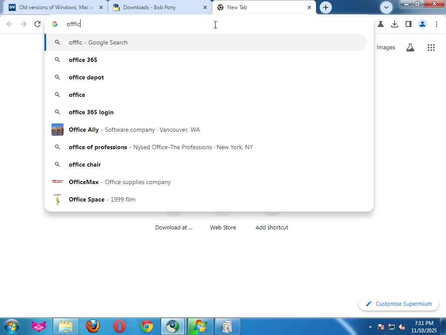Reload the page with the refresh icon

tap(37, 24)
